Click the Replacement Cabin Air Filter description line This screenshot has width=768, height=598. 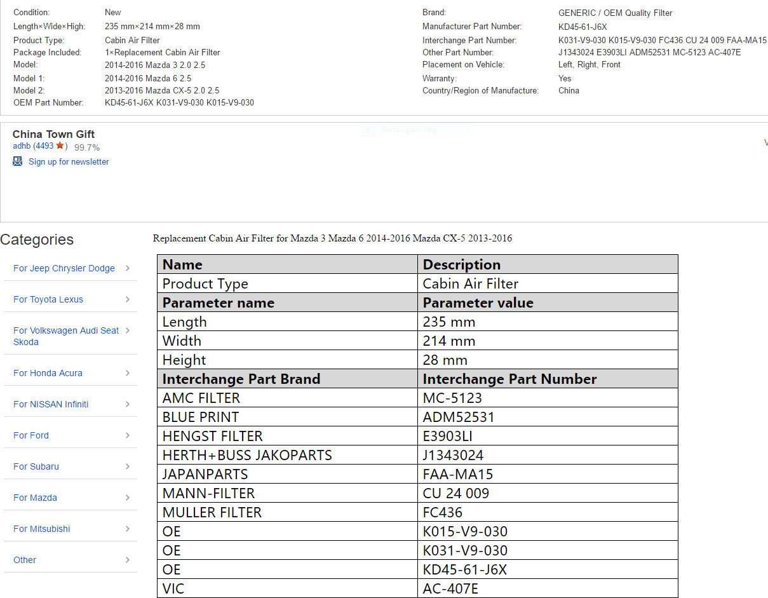click(332, 238)
